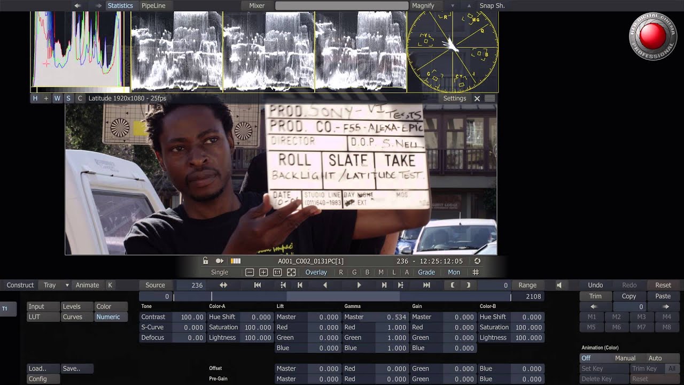
Task: Add a scope with the plus button
Action: pyautogui.click(x=46, y=98)
